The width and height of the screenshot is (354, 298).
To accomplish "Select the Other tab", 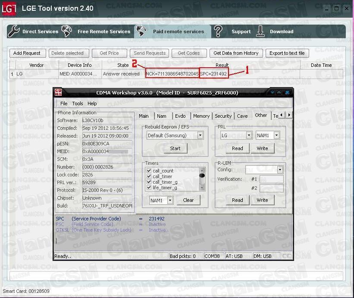I will (x=261, y=115).
